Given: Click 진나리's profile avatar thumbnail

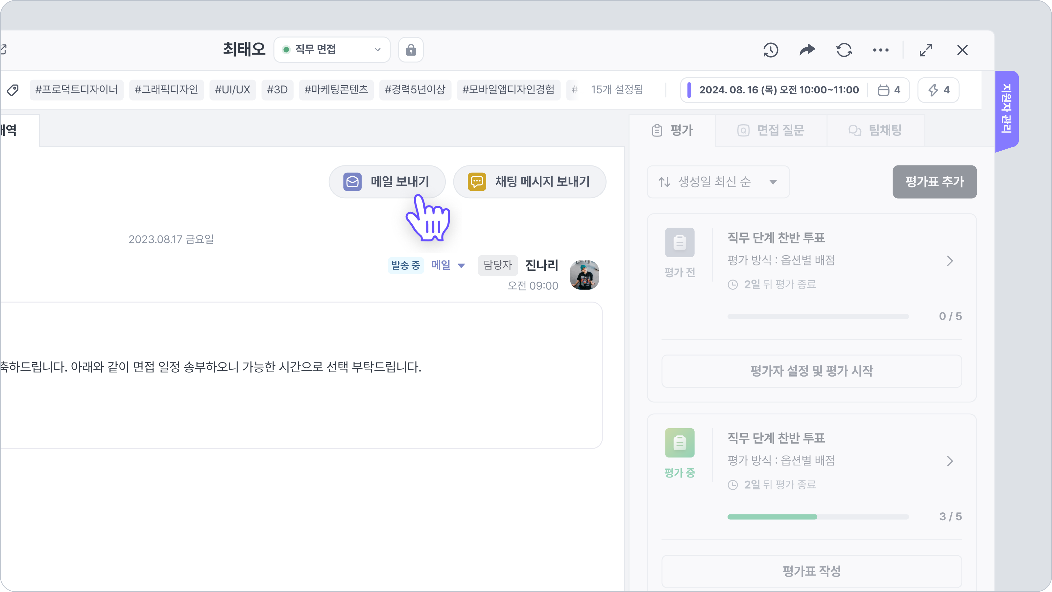Looking at the screenshot, I should [585, 275].
